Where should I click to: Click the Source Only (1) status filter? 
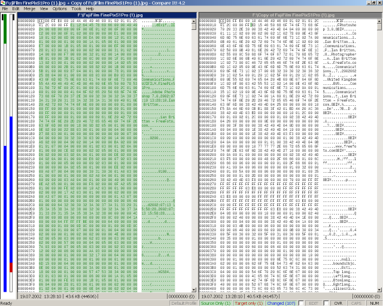[215, 303]
